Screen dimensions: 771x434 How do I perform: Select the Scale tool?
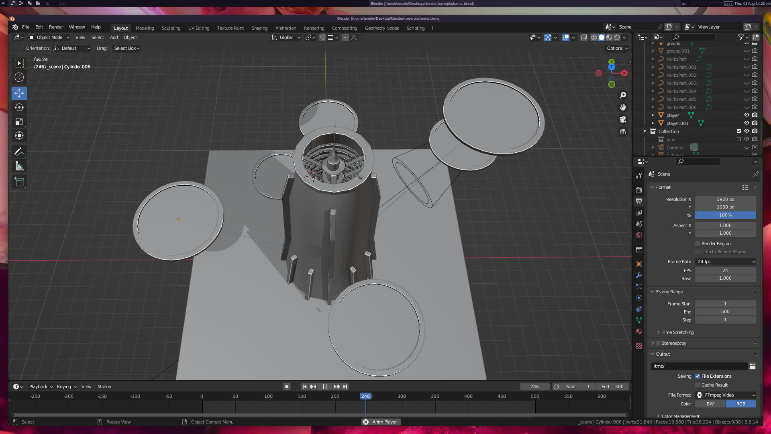(x=19, y=121)
